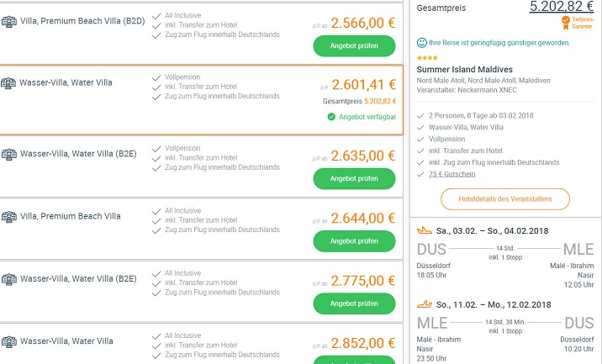Click Angebot prüfen for 2.635,00 € offer
This screenshot has height=364, width=602.
click(x=354, y=178)
